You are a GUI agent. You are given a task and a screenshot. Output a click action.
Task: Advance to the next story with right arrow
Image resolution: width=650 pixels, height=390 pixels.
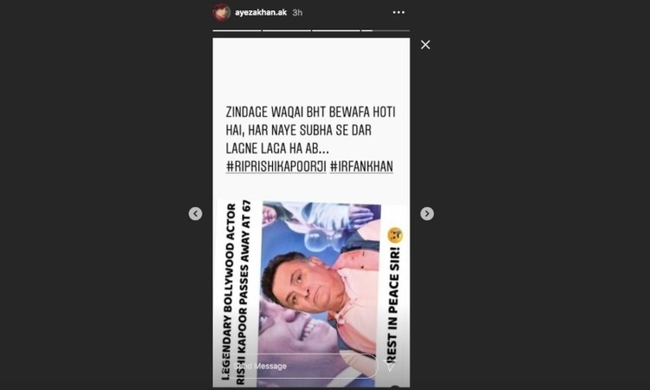tap(427, 213)
